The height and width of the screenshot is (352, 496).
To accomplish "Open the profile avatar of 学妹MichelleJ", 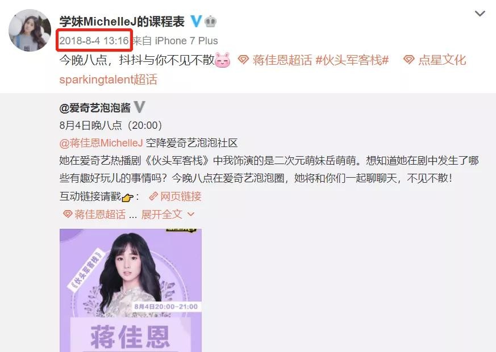I will click(30, 30).
